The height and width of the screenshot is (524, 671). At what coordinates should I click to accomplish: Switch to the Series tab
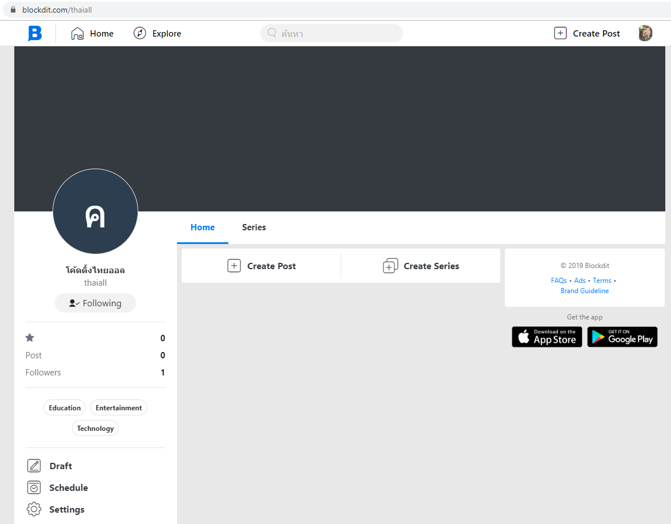click(x=254, y=227)
